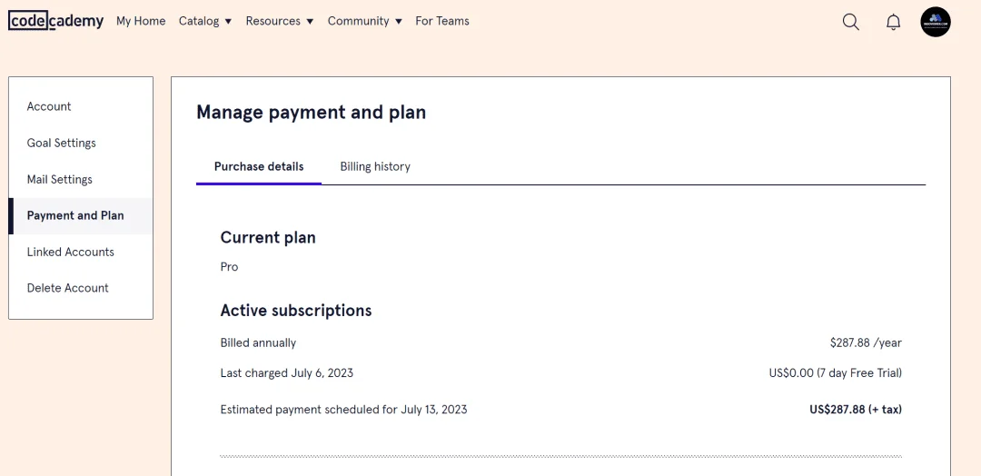Screen dimensions: 981x476
Task: Click the Pro plan name
Action: click(229, 267)
